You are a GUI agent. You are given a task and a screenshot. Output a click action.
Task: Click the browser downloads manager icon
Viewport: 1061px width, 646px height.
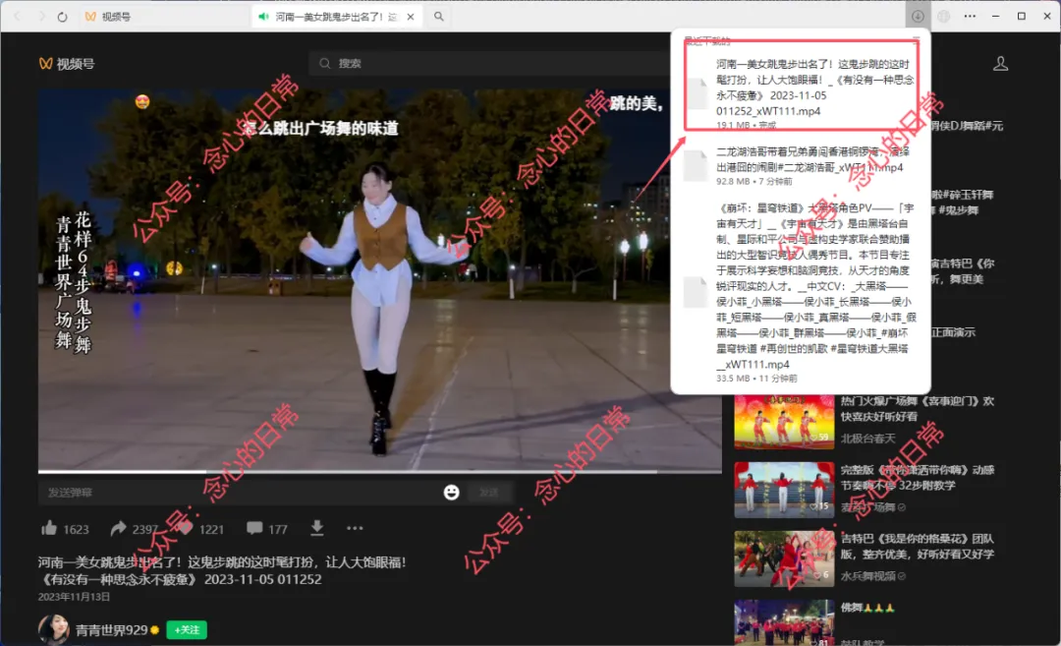click(918, 15)
